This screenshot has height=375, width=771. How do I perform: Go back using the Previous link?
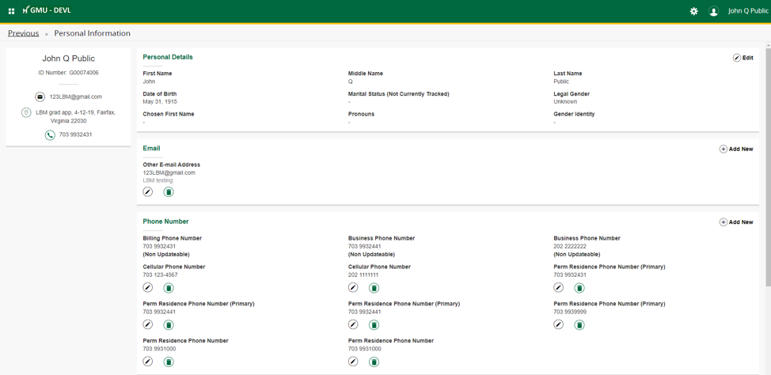(x=23, y=33)
